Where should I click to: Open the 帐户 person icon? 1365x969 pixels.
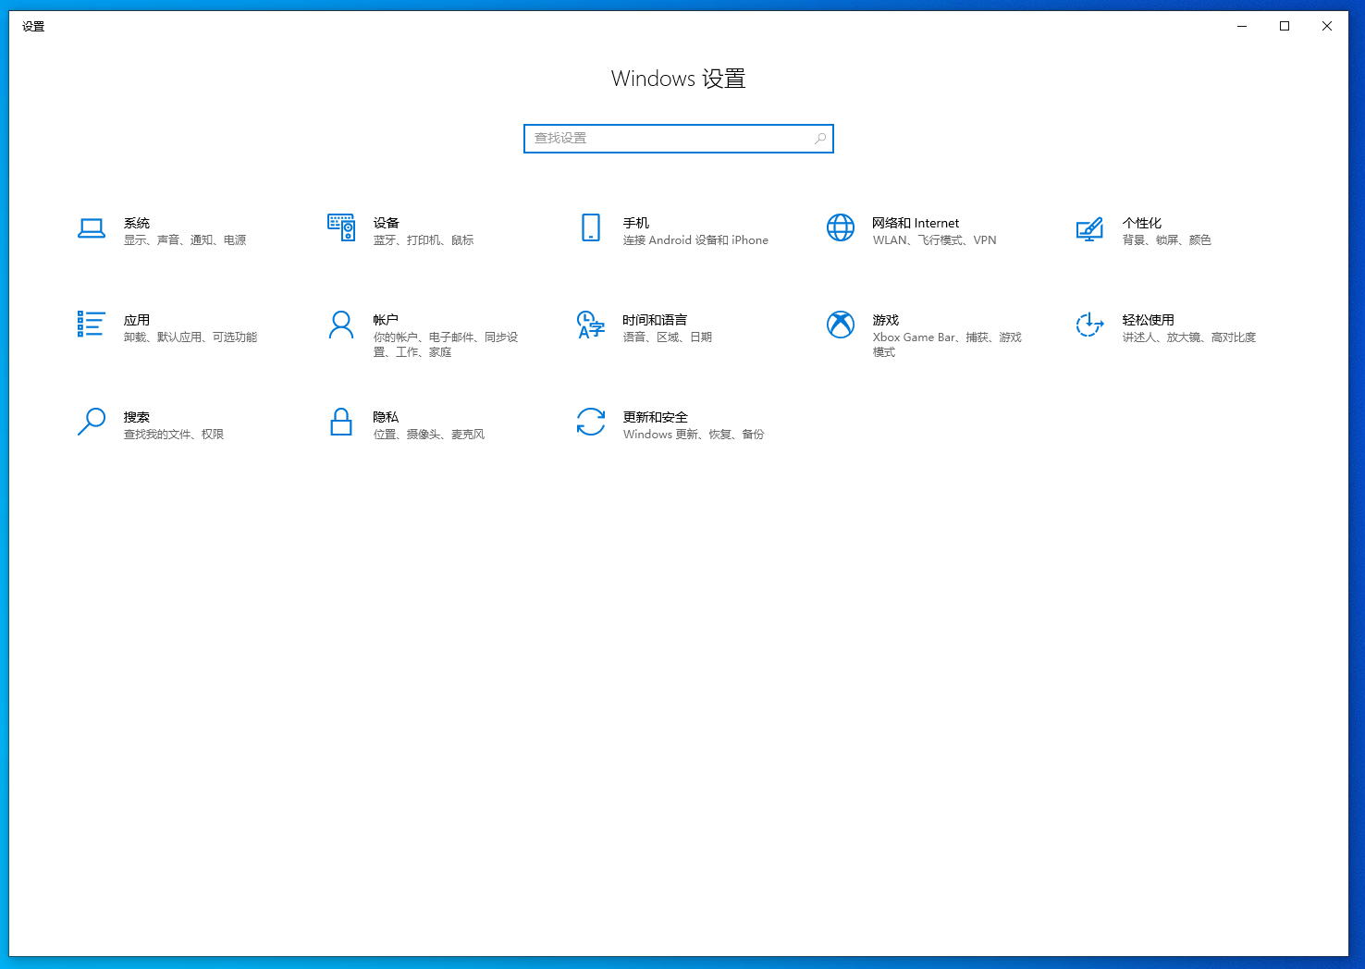[341, 325]
